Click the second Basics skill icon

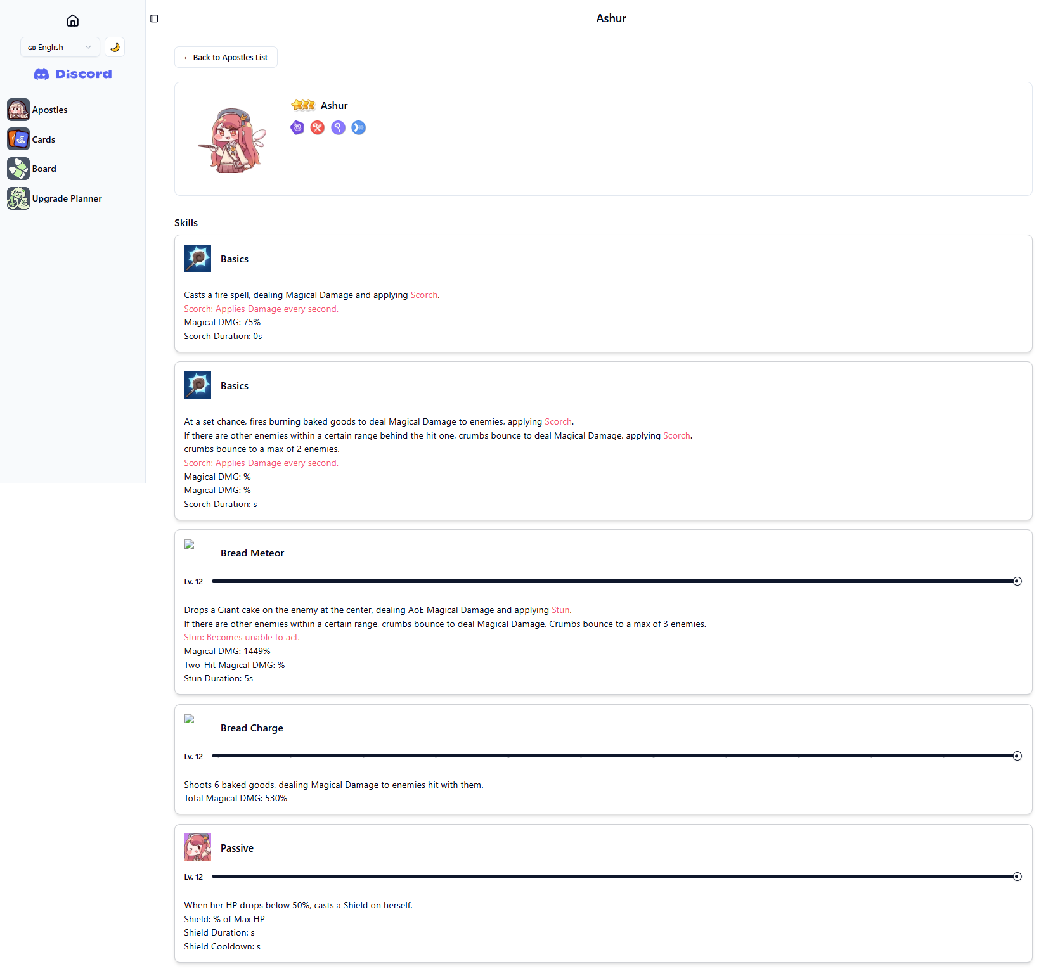point(198,385)
